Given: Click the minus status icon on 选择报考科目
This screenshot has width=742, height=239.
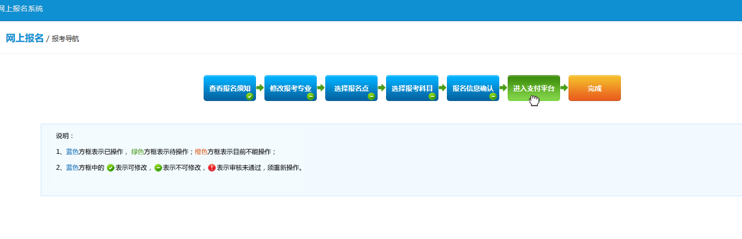Looking at the screenshot, I should point(432,96).
